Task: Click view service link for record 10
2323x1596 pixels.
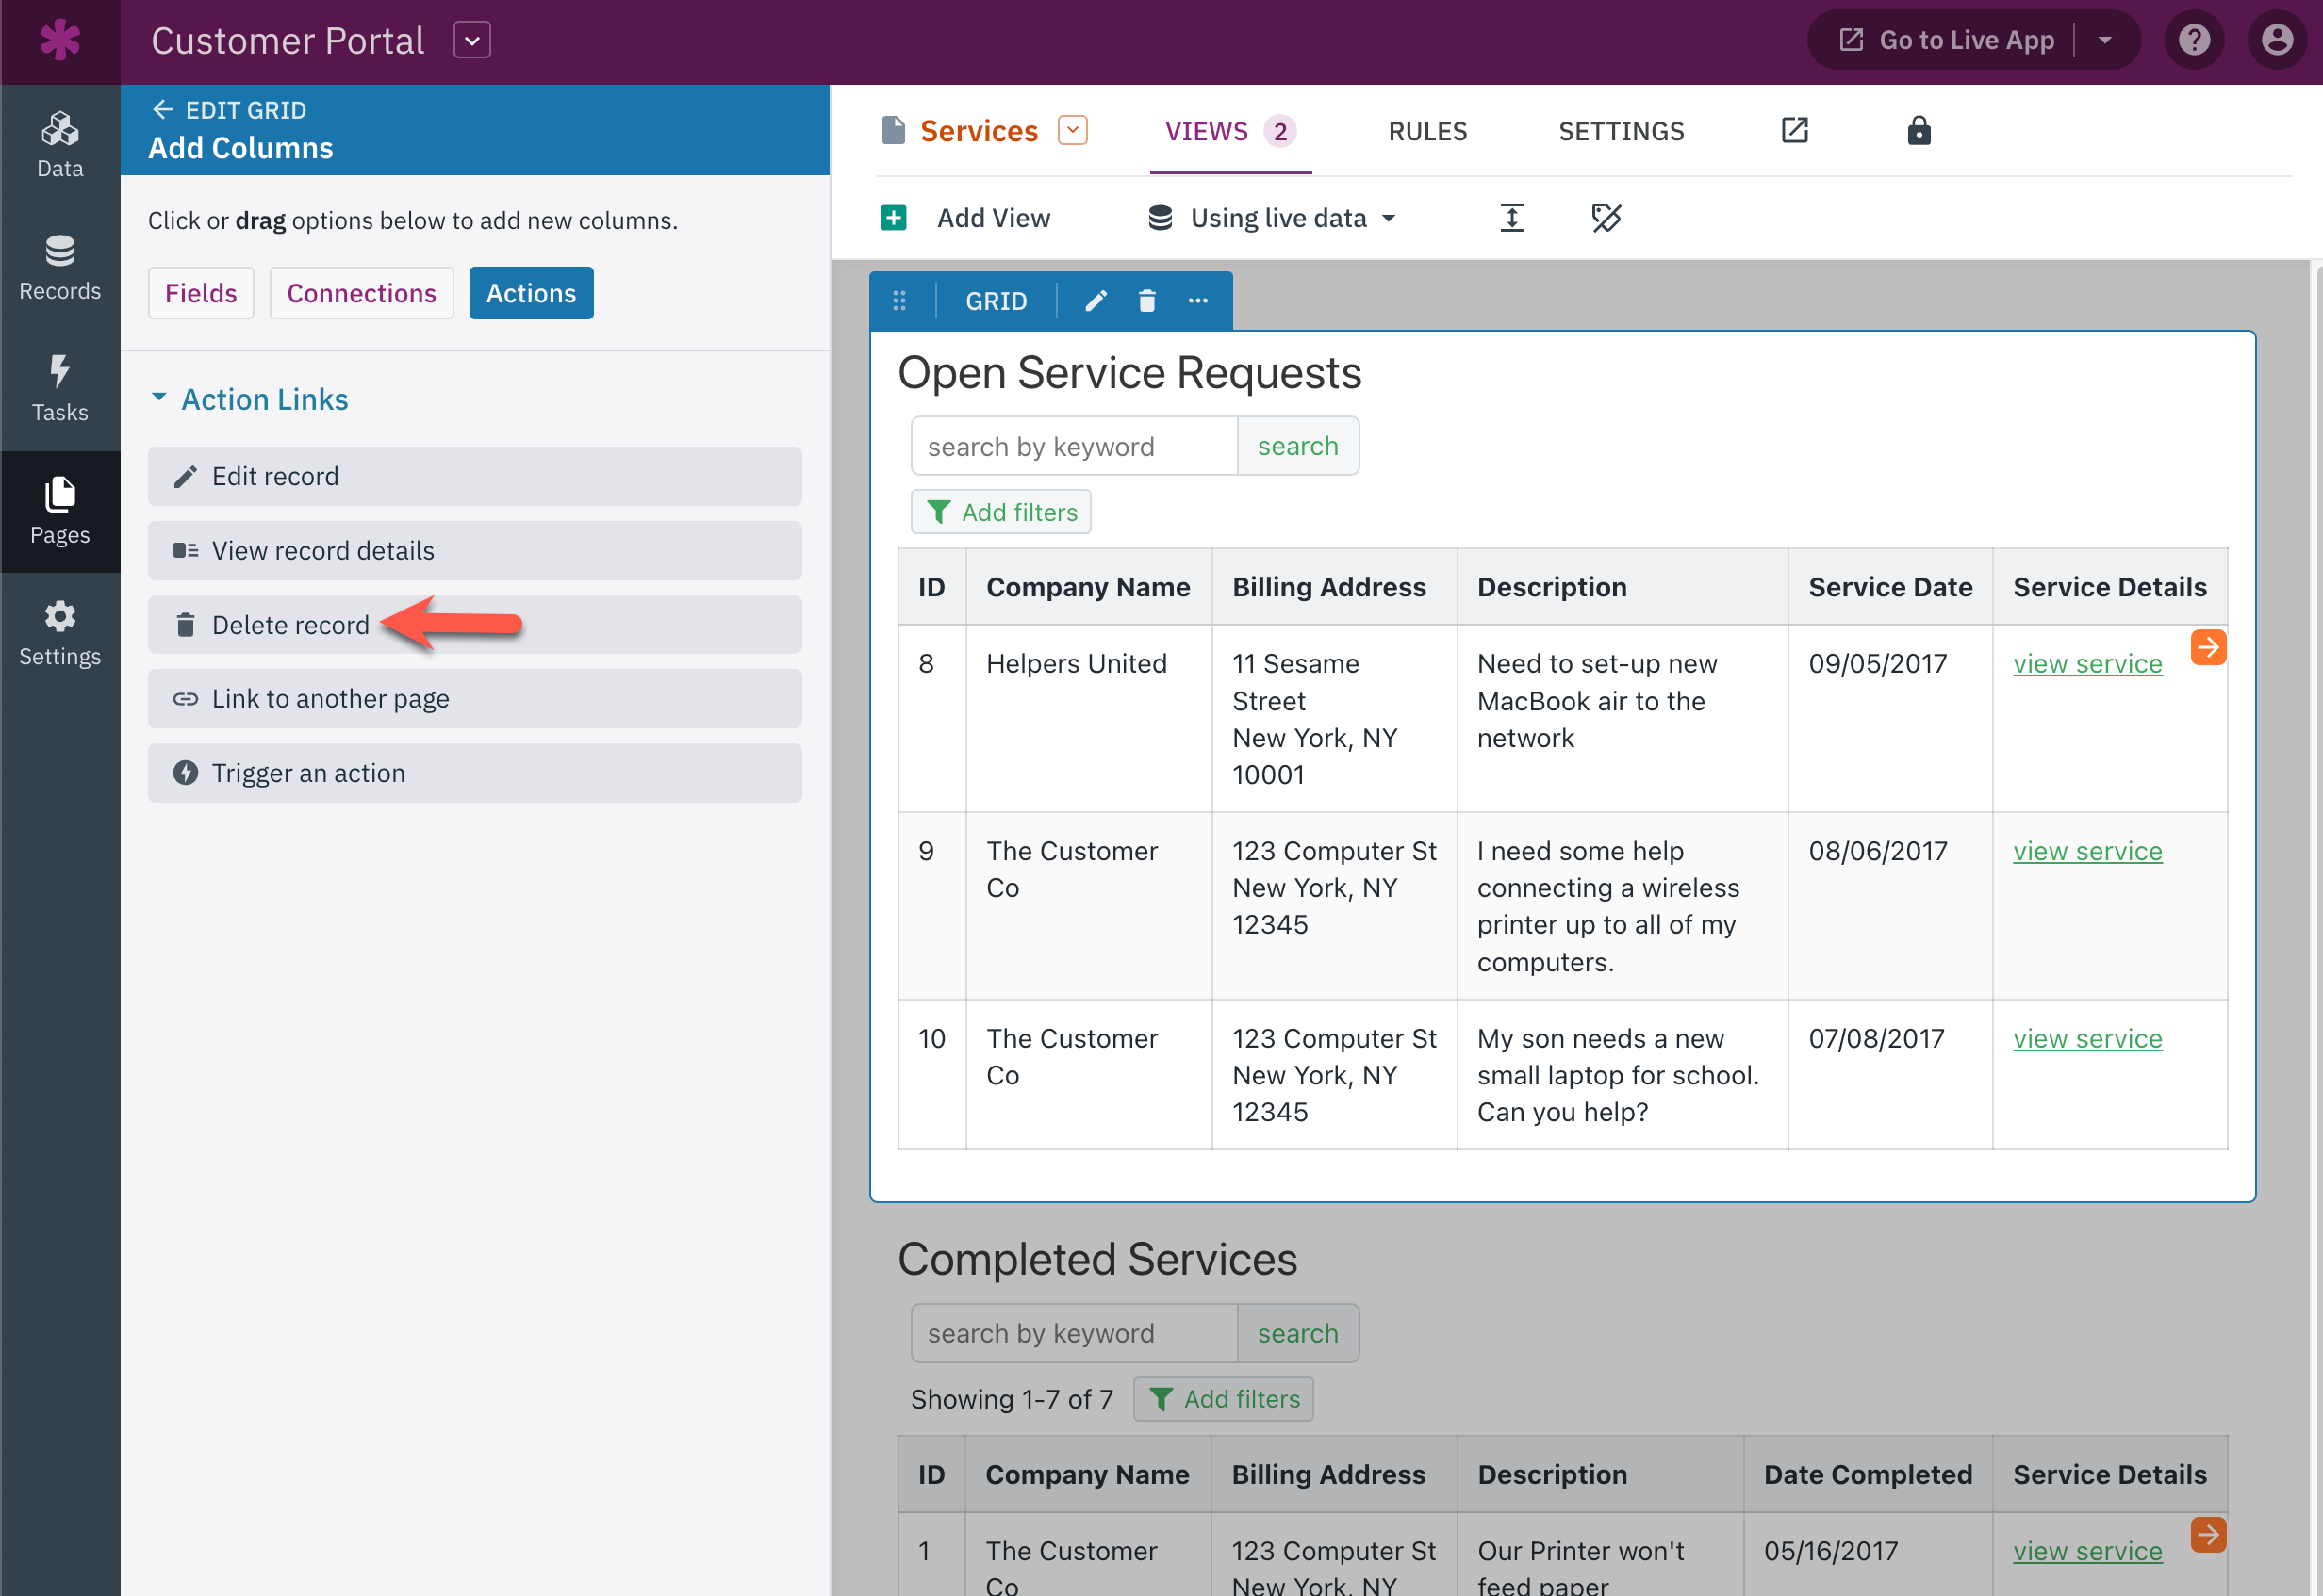Action: 2088,1039
